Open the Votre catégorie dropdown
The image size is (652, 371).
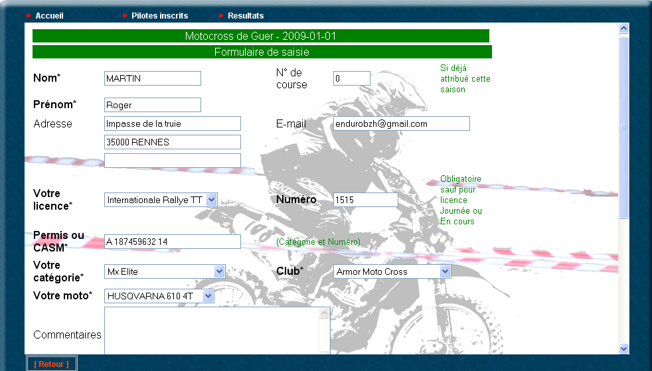165,271
